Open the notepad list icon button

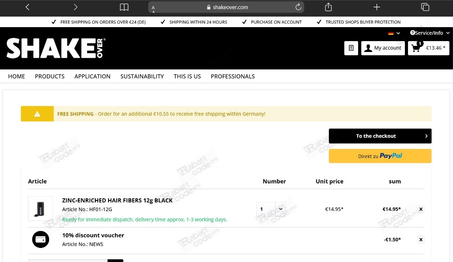pos(351,48)
